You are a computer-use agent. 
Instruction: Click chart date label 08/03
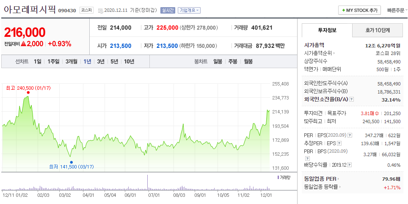coord(179,195)
